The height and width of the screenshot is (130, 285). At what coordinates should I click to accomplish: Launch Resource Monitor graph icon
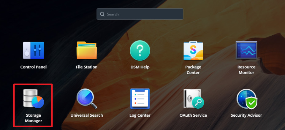[246, 50]
